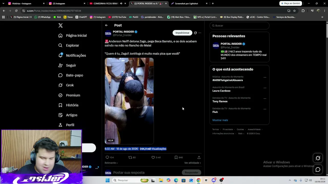Open the Termos footer link
This screenshot has width=328, height=184.
tap(216, 130)
